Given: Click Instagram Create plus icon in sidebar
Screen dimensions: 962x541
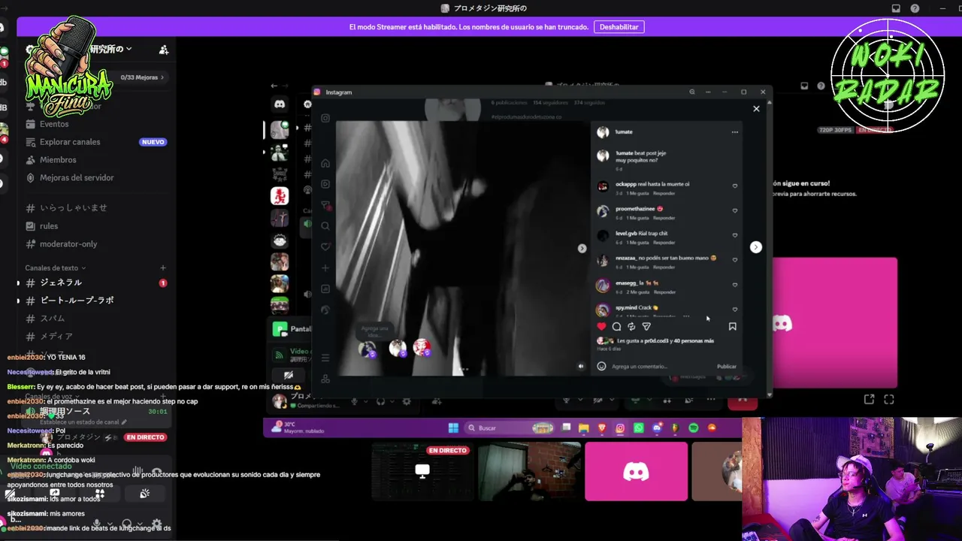Looking at the screenshot, I should [x=325, y=268].
